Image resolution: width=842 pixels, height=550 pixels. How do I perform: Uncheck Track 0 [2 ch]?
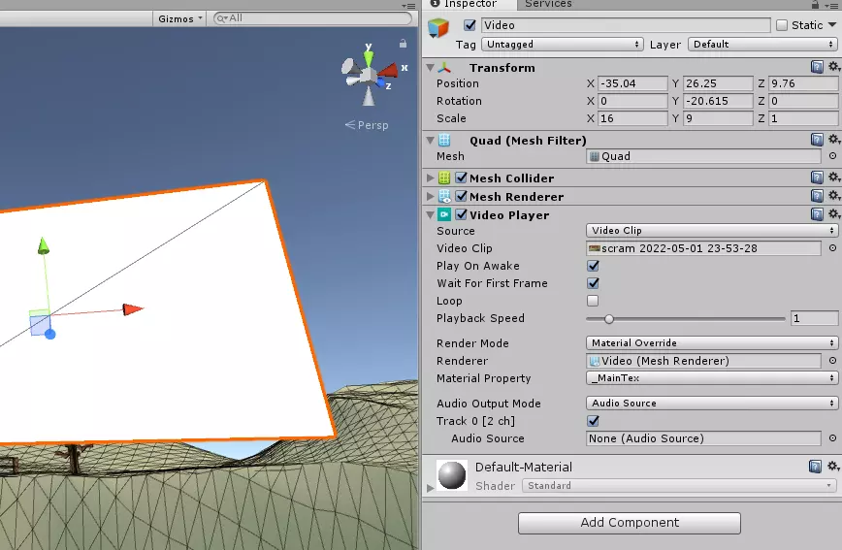tap(593, 421)
